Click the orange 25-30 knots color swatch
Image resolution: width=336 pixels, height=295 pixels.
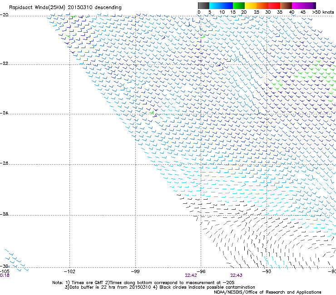(x=262, y=5)
